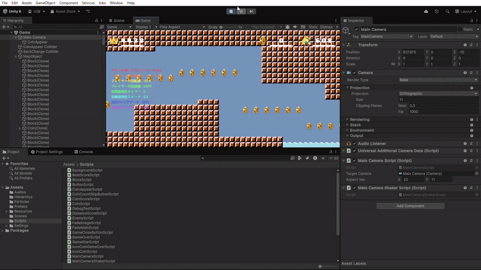Toggle Main Camera Script checkbox

tap(354, 161)
